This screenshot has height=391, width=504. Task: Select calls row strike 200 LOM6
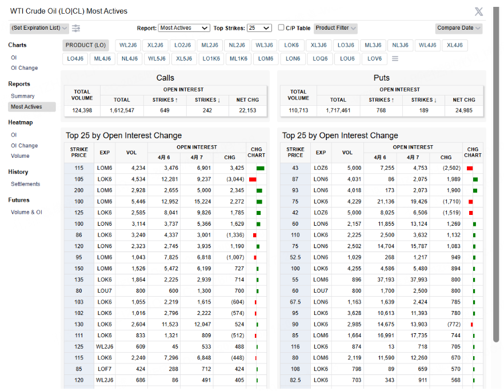click(165, 190)
